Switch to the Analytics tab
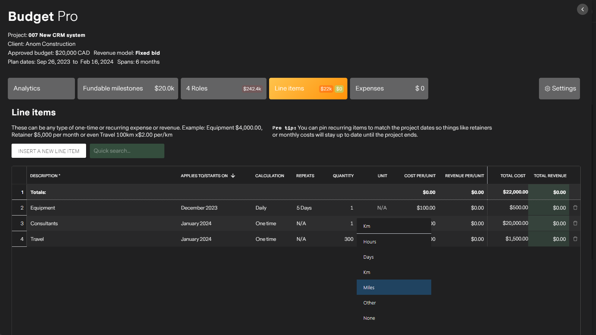Viewport: 596px width, 335px height. point(41,89)
